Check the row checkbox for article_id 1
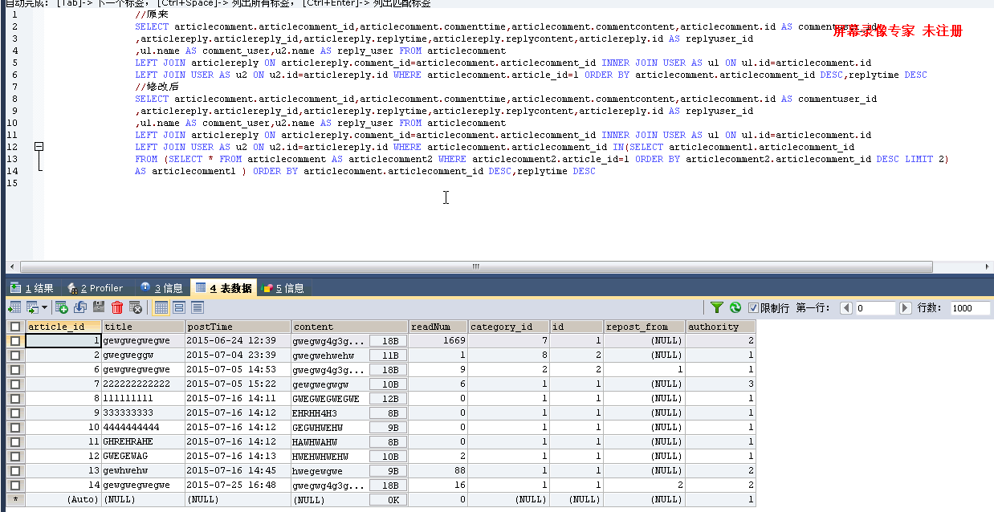The width and height of the screenshot is (994, 512). (x=14, y=340)
